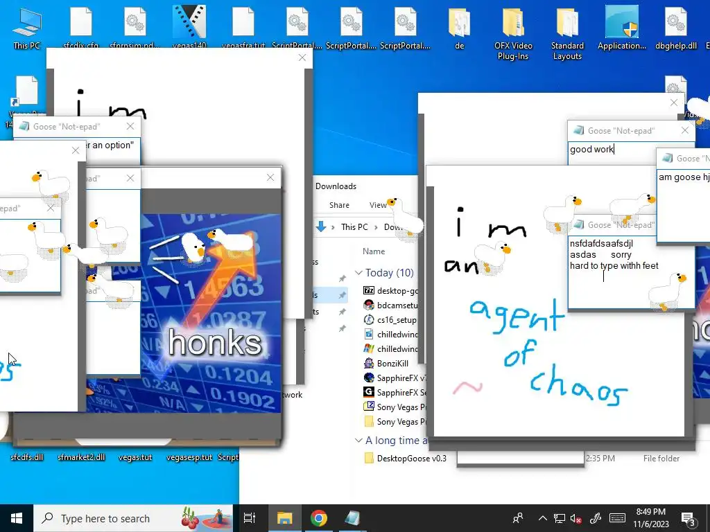This screenshot has height=532, width=710.
Task: Select the vegasfra.tut desktop file
Action: pyautogui.click(x=243, y=27)
